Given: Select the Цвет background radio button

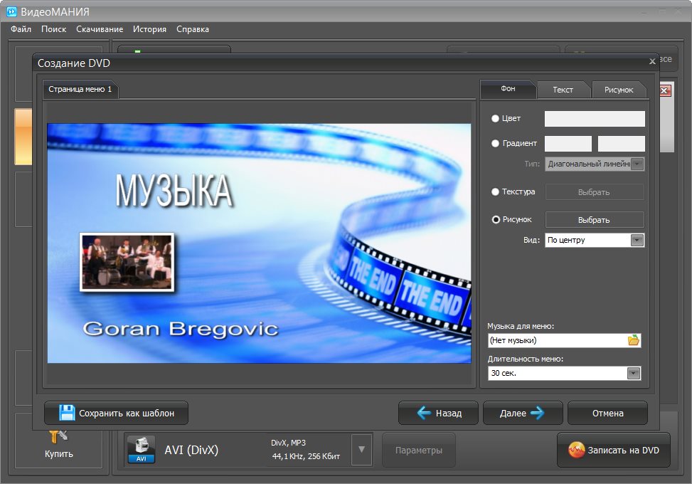Looking at the screenshot, I should pyautogui.click(x=495, y=118).
